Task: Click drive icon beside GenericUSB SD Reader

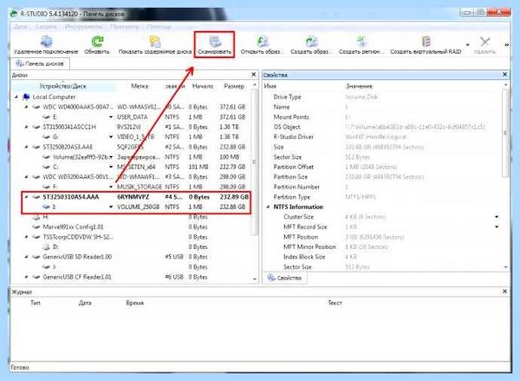Action: (36, 257)
